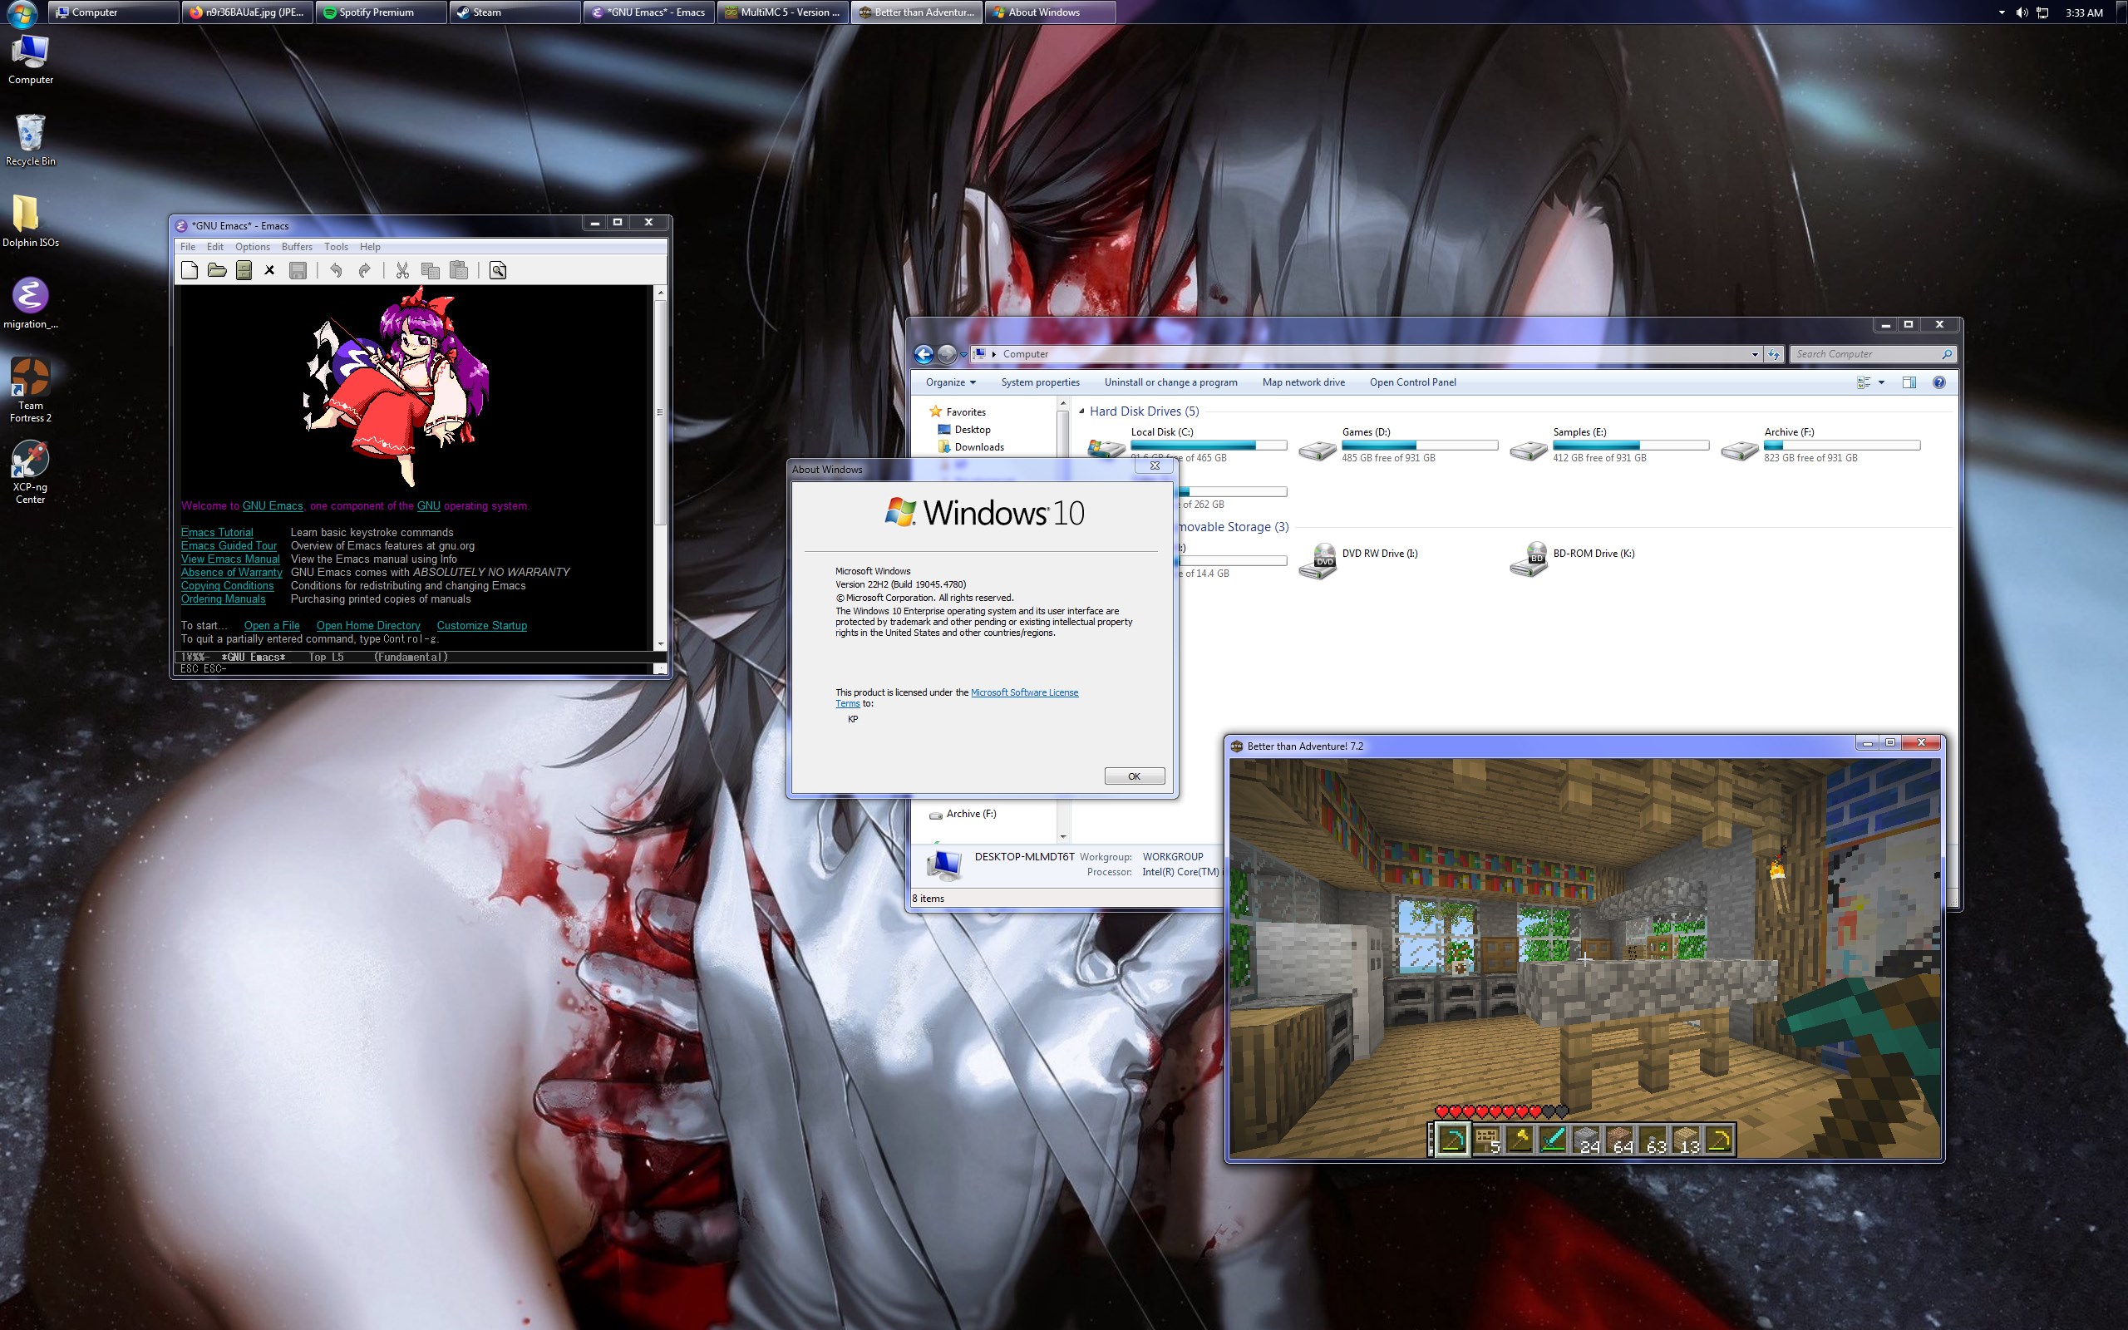Expand the Organize dropdown in explorer
2128x1330 pixels.
pos(949,382)
